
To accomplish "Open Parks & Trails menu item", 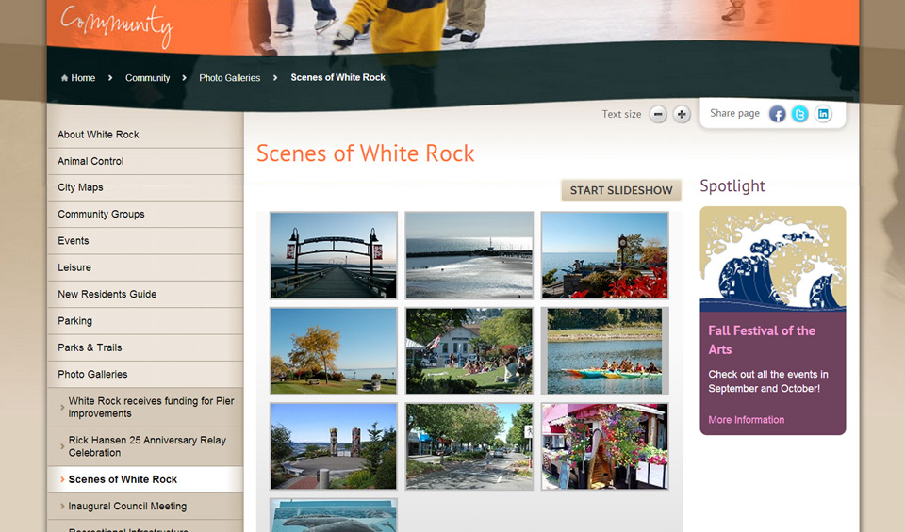I will pyautogui.click(x=145, y=347).
